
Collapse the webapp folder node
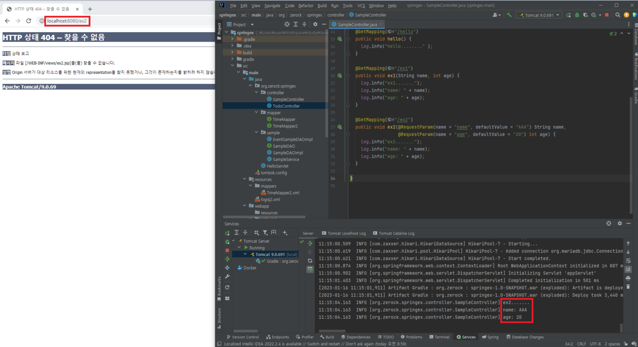tap(245, 206)
